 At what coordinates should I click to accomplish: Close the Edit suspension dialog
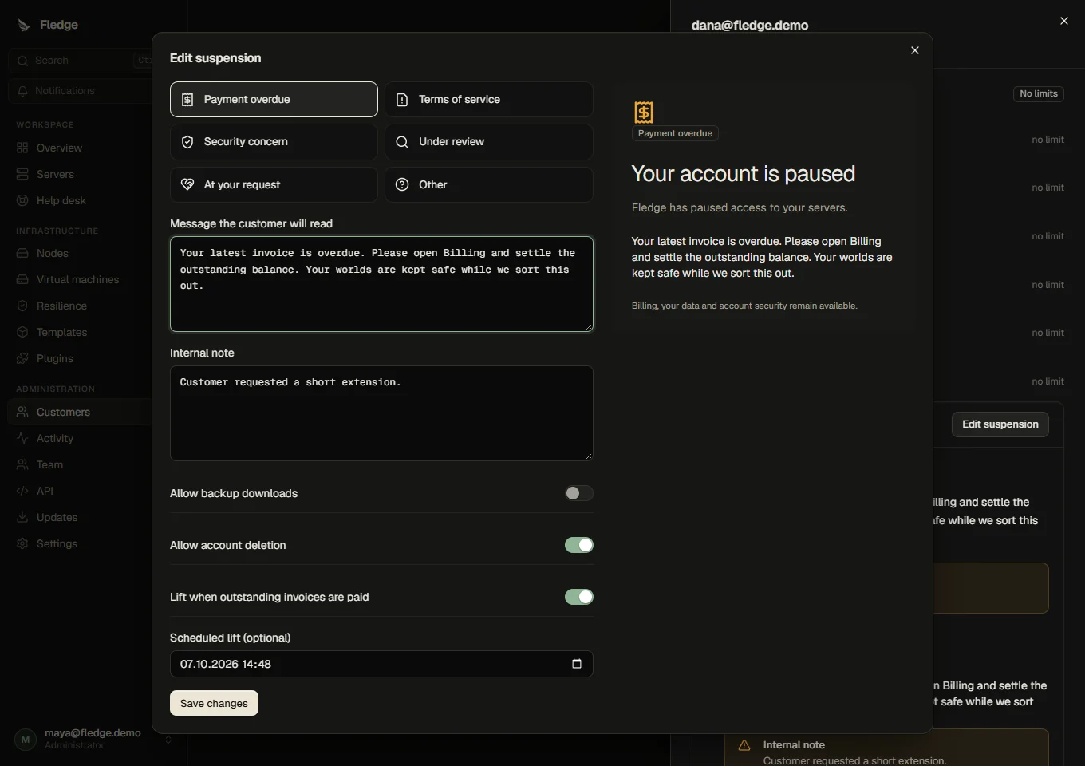click(x=915, y=50)
